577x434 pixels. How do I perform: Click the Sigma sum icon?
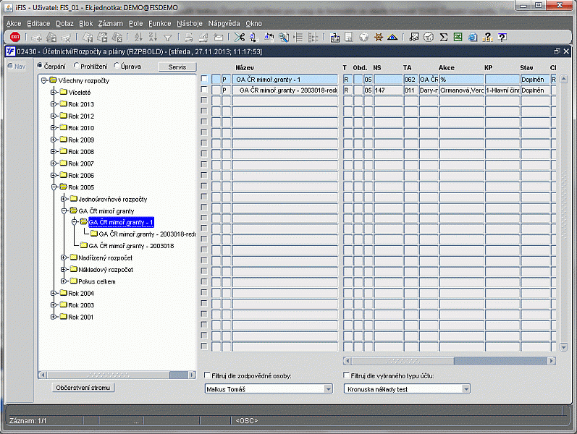point(443,37)
